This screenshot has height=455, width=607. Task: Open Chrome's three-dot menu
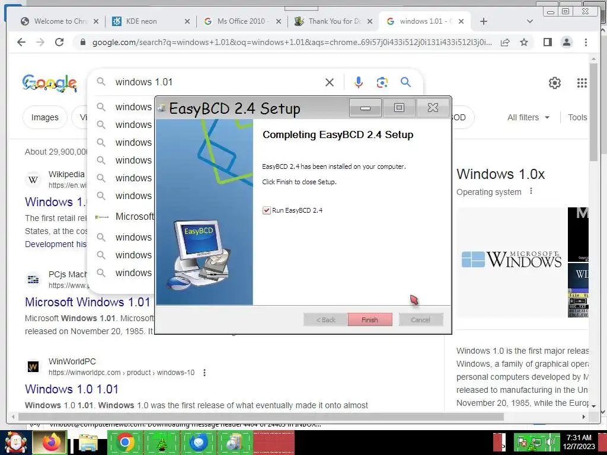586,42
